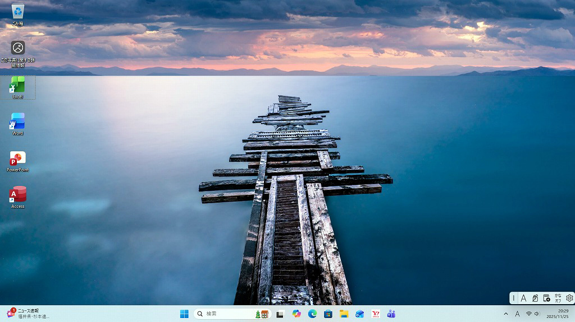
Task: Toggle IME input mode A in IME toolbar
Action: [523, 298]
